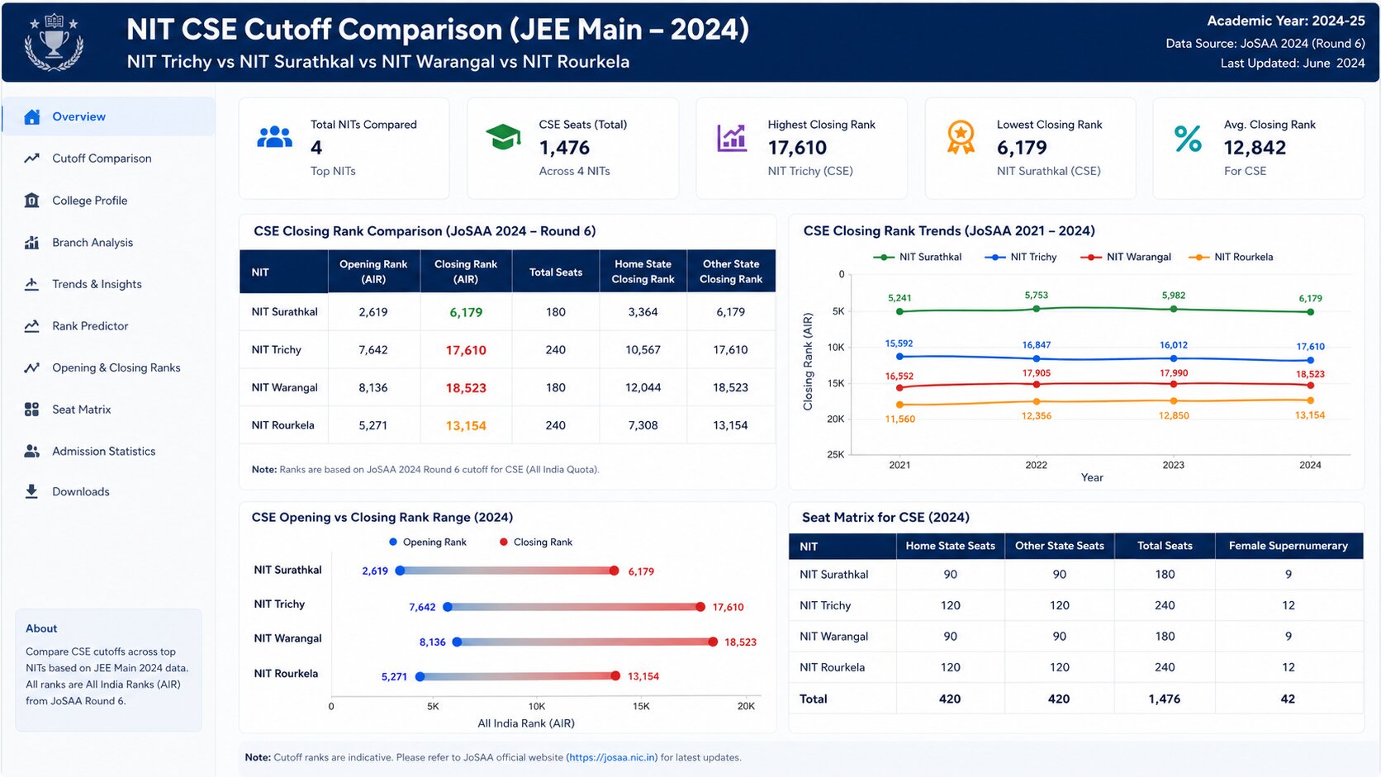Open the Overview menu item

point(109,116)
